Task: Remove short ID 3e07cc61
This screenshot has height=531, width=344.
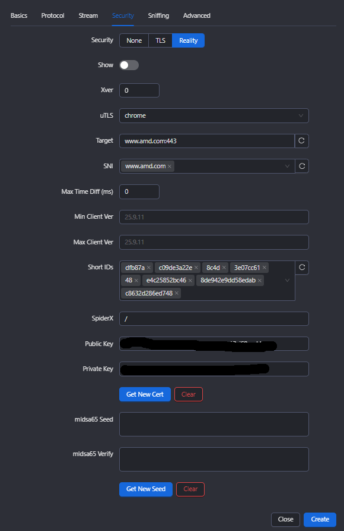Action: (x=265, y=268)
